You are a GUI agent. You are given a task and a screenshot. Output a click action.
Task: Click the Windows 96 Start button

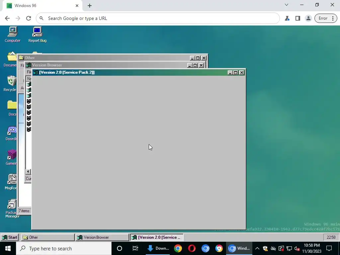(x=10, y=237)
